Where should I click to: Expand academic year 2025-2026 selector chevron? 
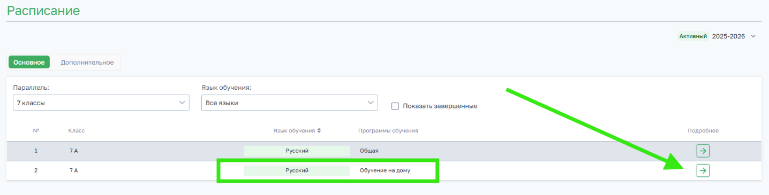pos(753,36)
